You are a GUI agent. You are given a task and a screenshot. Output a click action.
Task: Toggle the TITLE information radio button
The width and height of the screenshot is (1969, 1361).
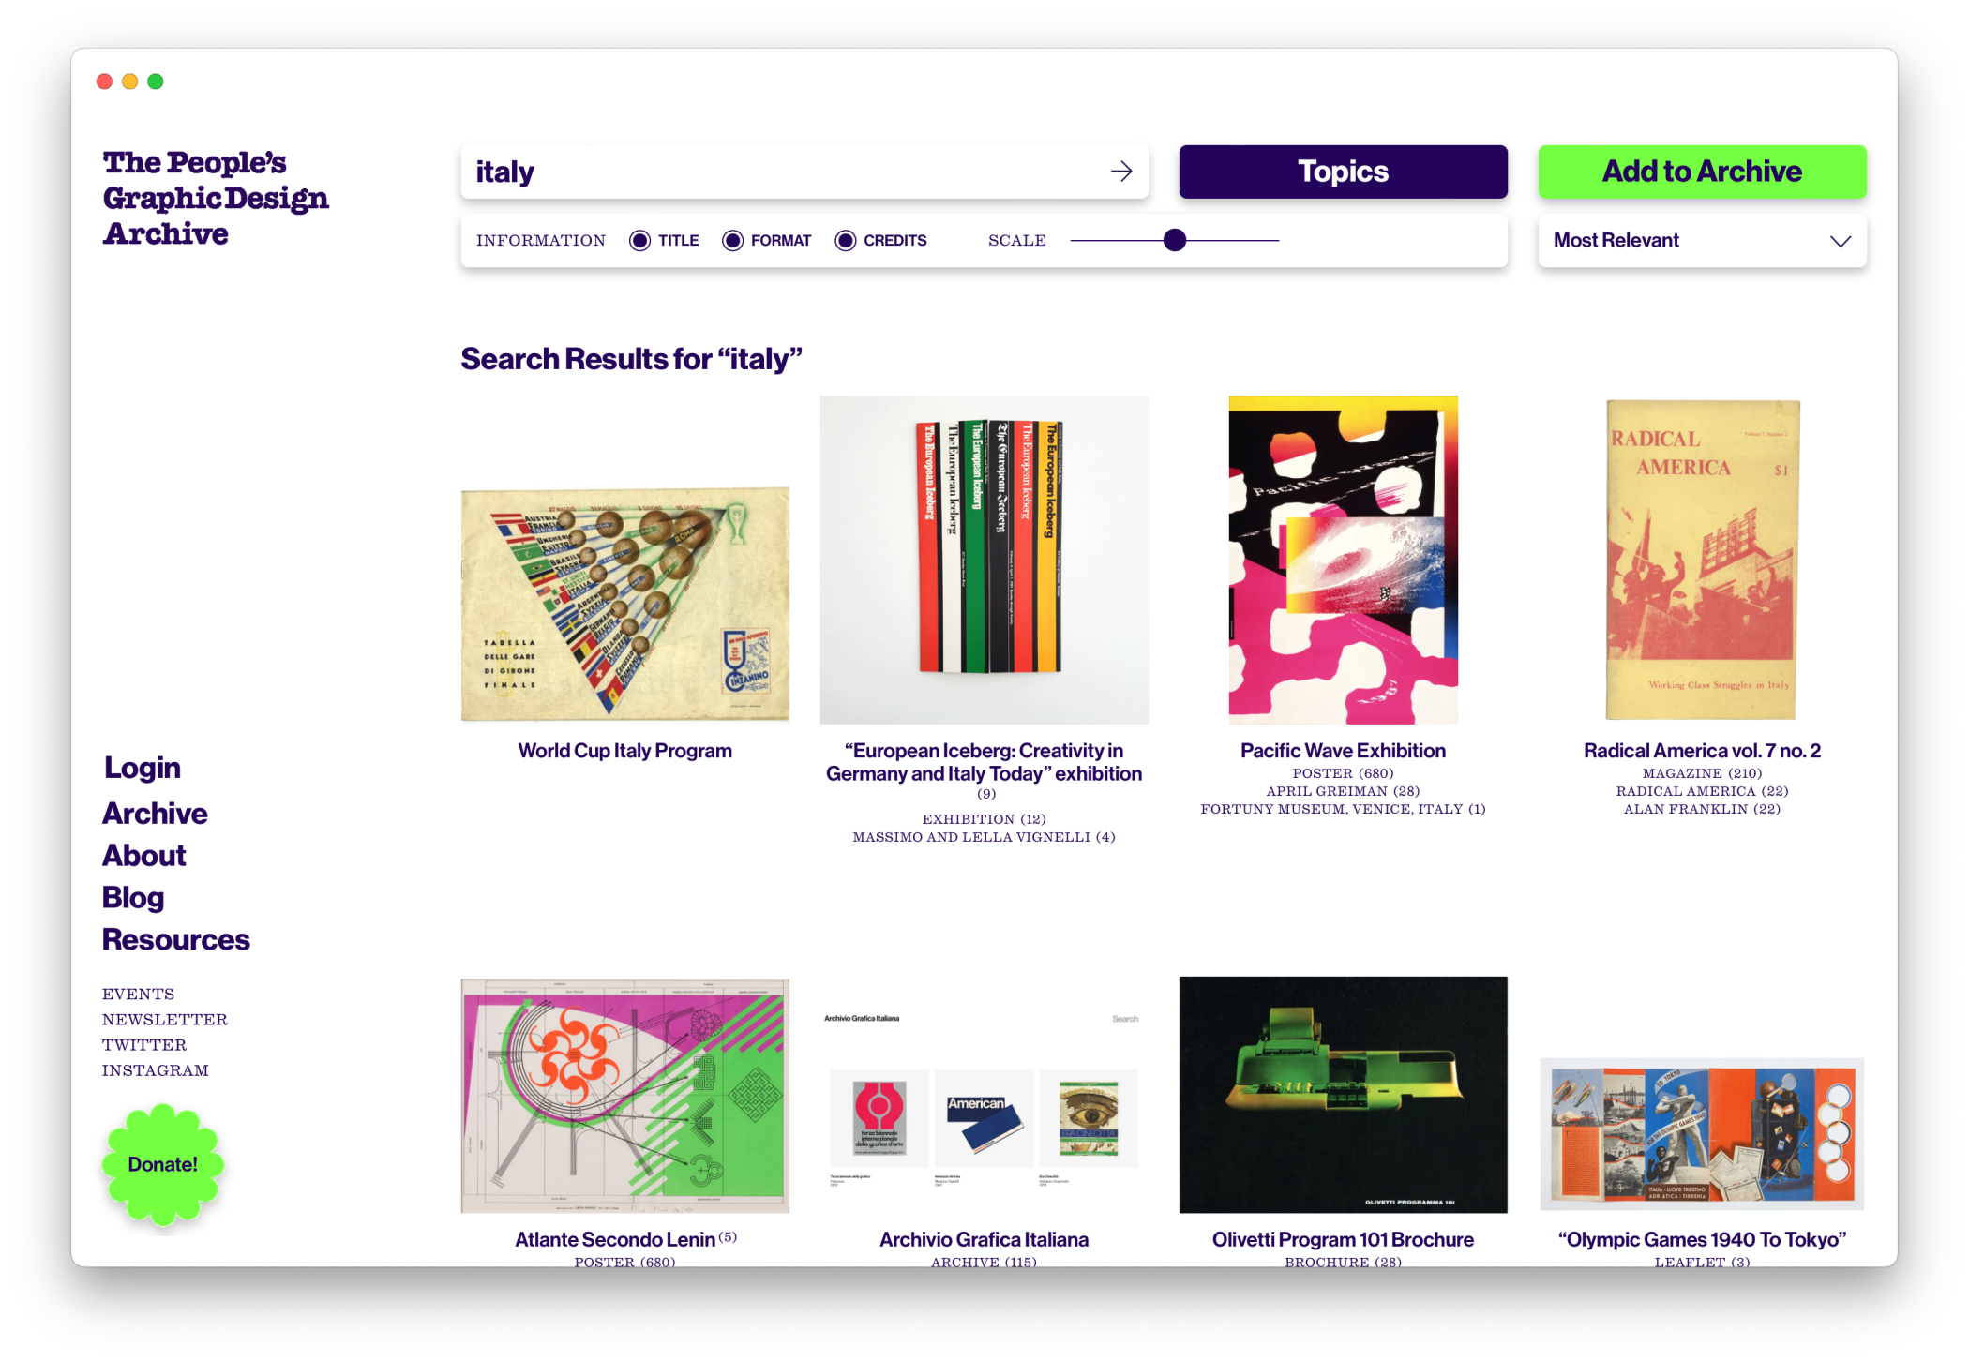639,241
